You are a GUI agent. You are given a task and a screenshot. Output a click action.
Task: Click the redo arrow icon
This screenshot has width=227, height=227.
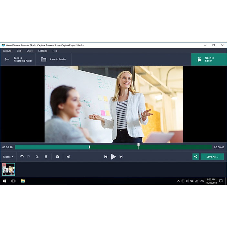click(x=28, y=157)
